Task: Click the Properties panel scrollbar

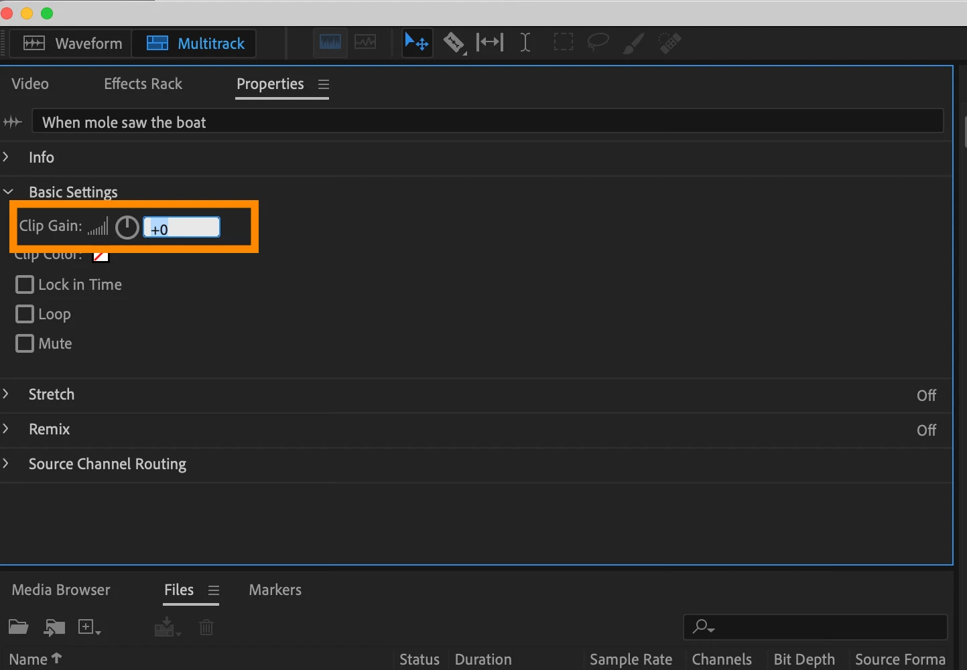Action: point(965,131)
